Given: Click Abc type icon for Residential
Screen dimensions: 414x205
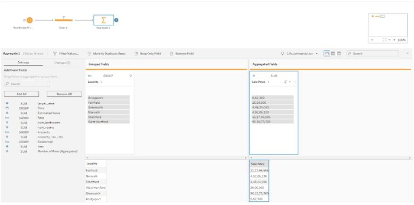Looking at the screenshot, I should pyautogui.click(x=7, y=142).
